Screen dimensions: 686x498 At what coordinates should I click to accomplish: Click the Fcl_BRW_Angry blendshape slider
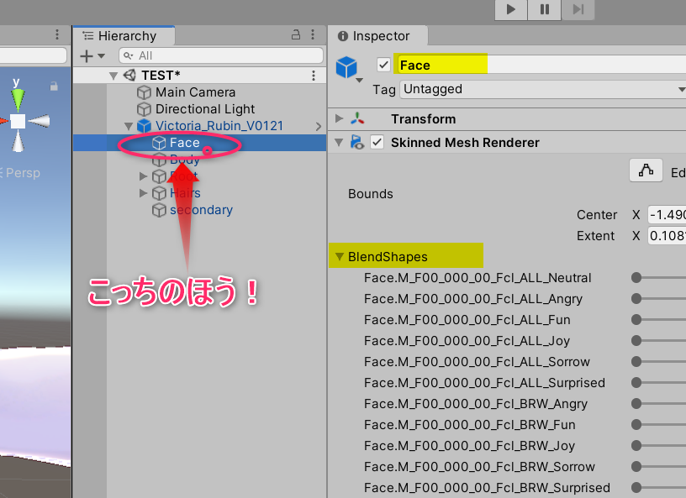pyautogui.click(x=658, y=404)
